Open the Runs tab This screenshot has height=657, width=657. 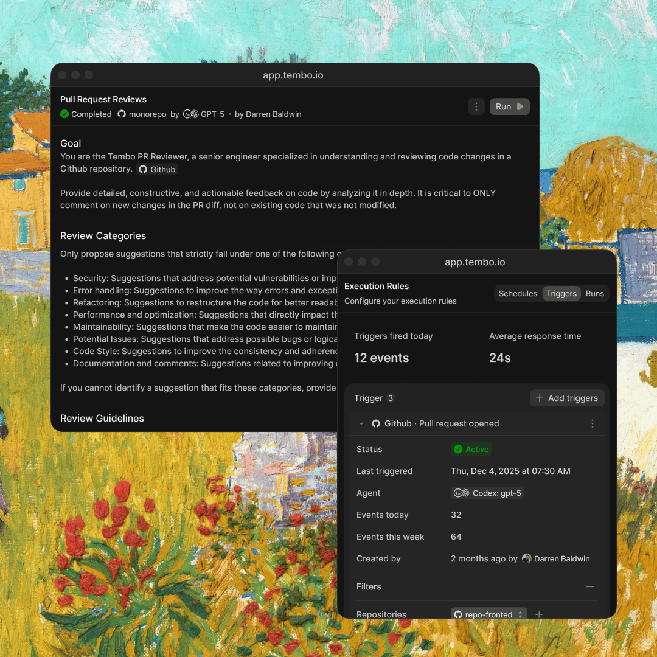[x=594, y=293]
